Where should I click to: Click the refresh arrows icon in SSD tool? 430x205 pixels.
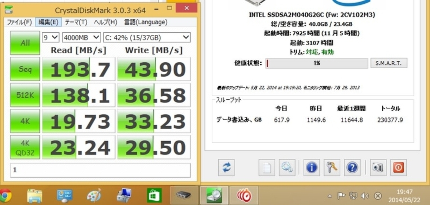(x=226, y=168)
